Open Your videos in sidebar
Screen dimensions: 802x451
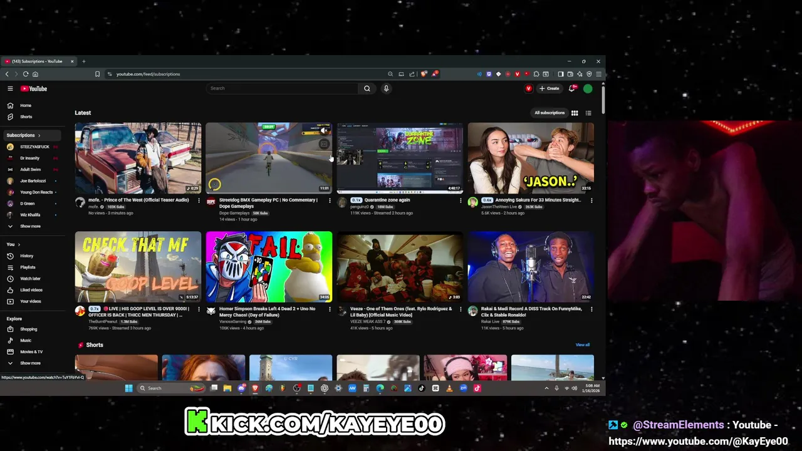pos(31,301)
